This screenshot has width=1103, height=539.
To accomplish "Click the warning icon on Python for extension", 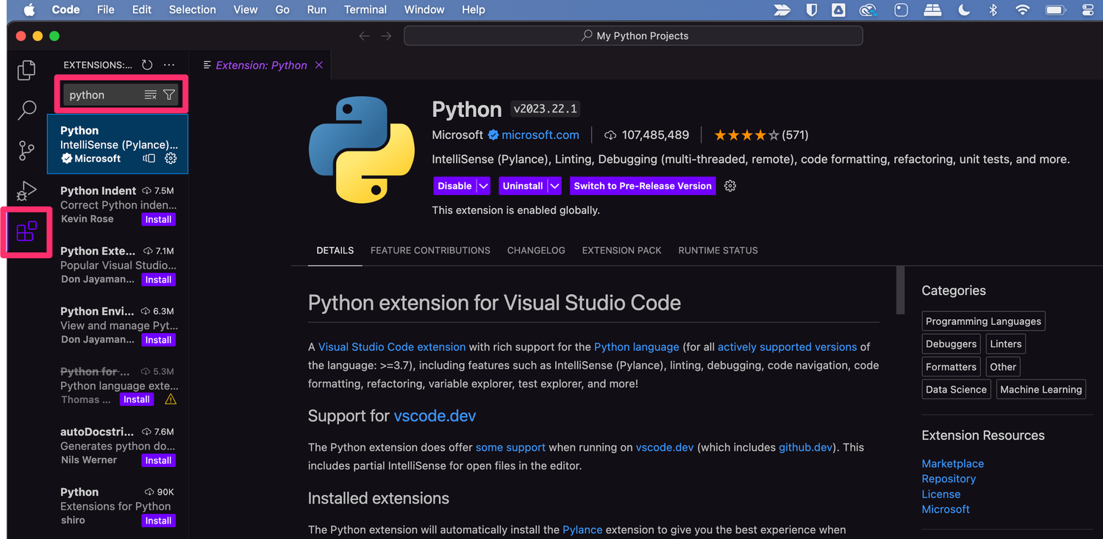I will [170, 399].
